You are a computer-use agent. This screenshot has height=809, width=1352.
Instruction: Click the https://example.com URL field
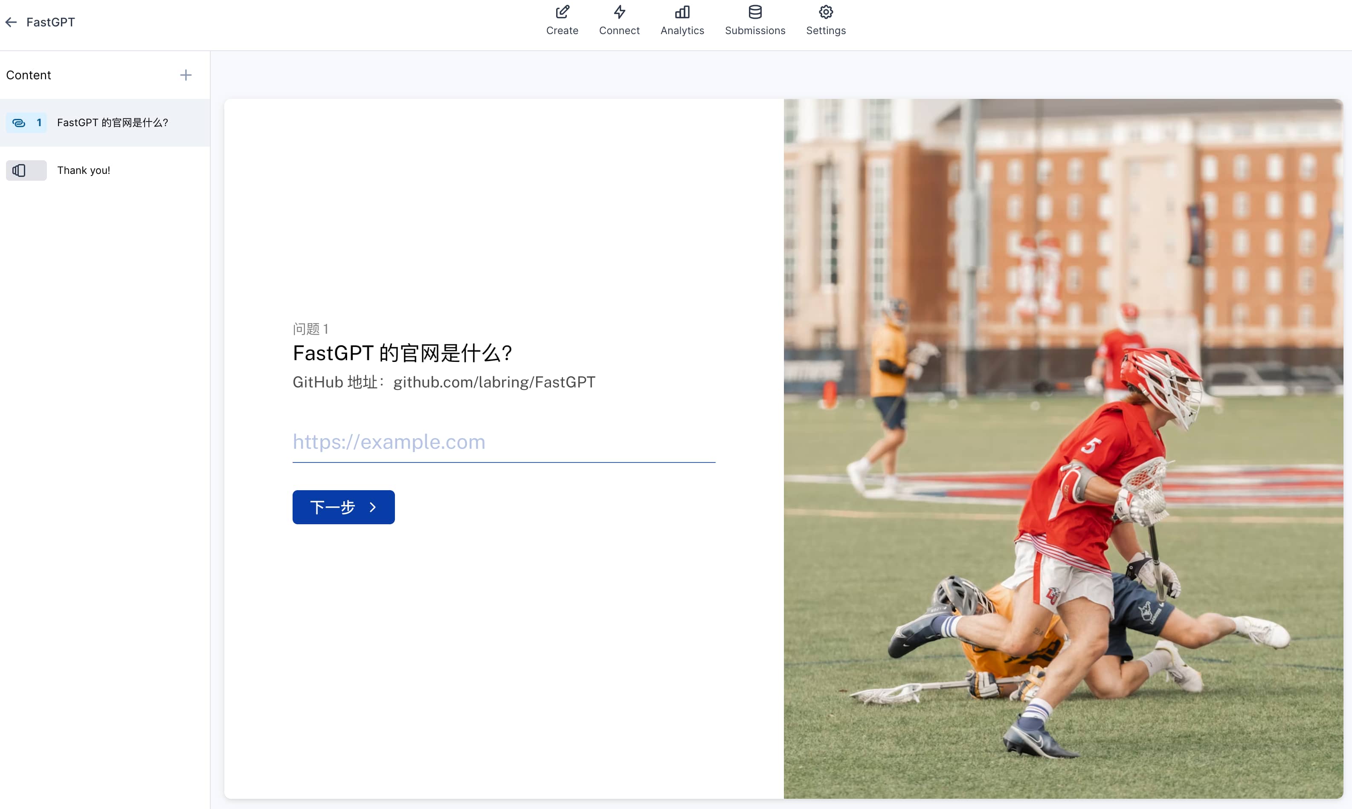[x=503, y=442]
